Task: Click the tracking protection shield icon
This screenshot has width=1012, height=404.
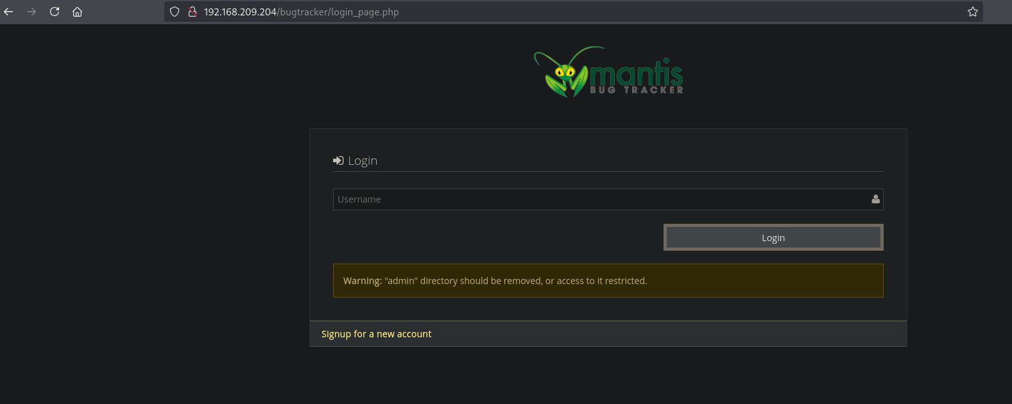Action: click(175, 12)
